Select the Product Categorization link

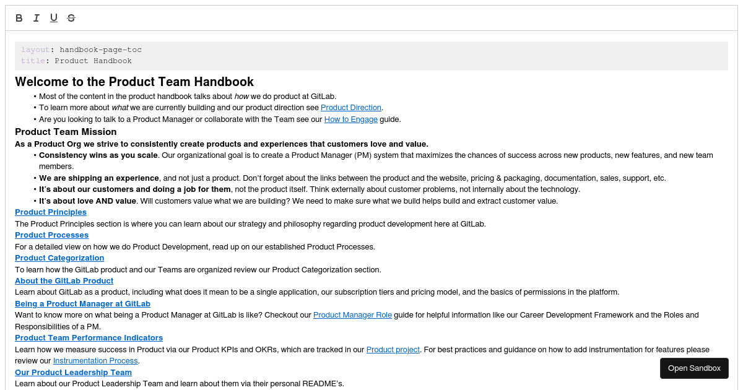pos(59,258)
